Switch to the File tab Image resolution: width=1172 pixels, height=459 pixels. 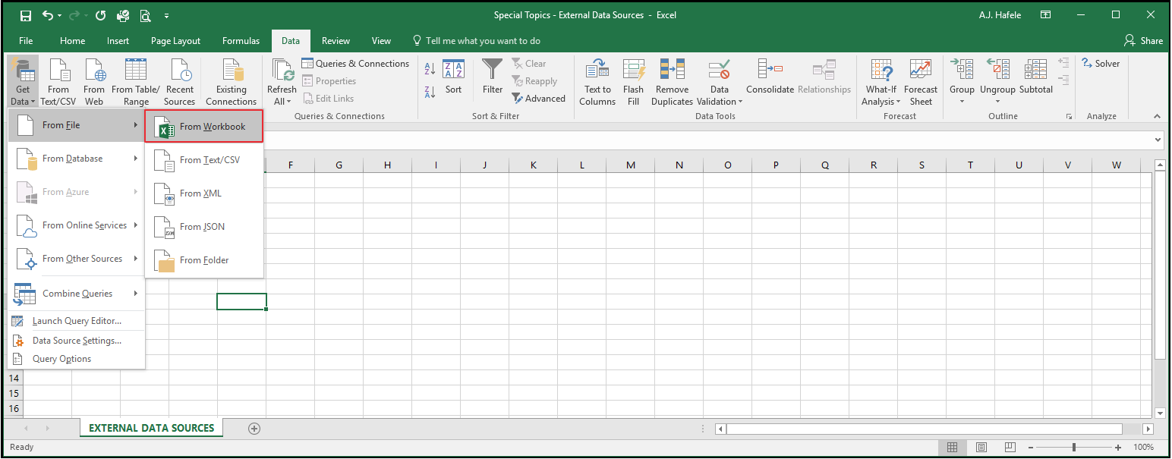click(26, 41)
